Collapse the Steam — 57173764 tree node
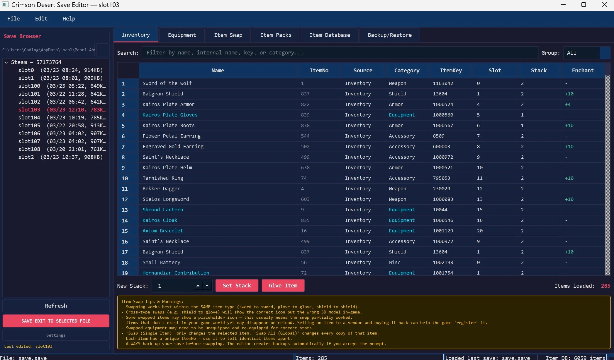Screen dimensions: 614x360 [6, 62]
